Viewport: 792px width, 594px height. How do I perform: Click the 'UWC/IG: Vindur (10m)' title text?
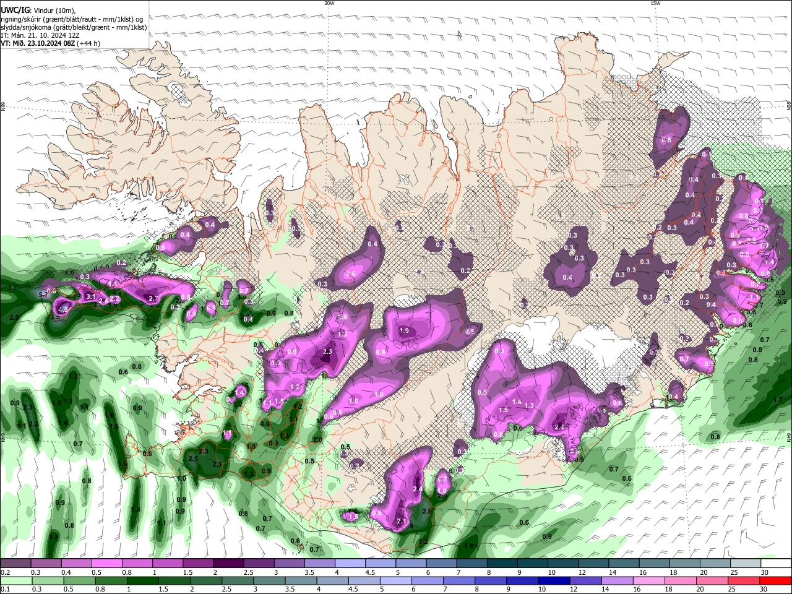click(38, 10)
